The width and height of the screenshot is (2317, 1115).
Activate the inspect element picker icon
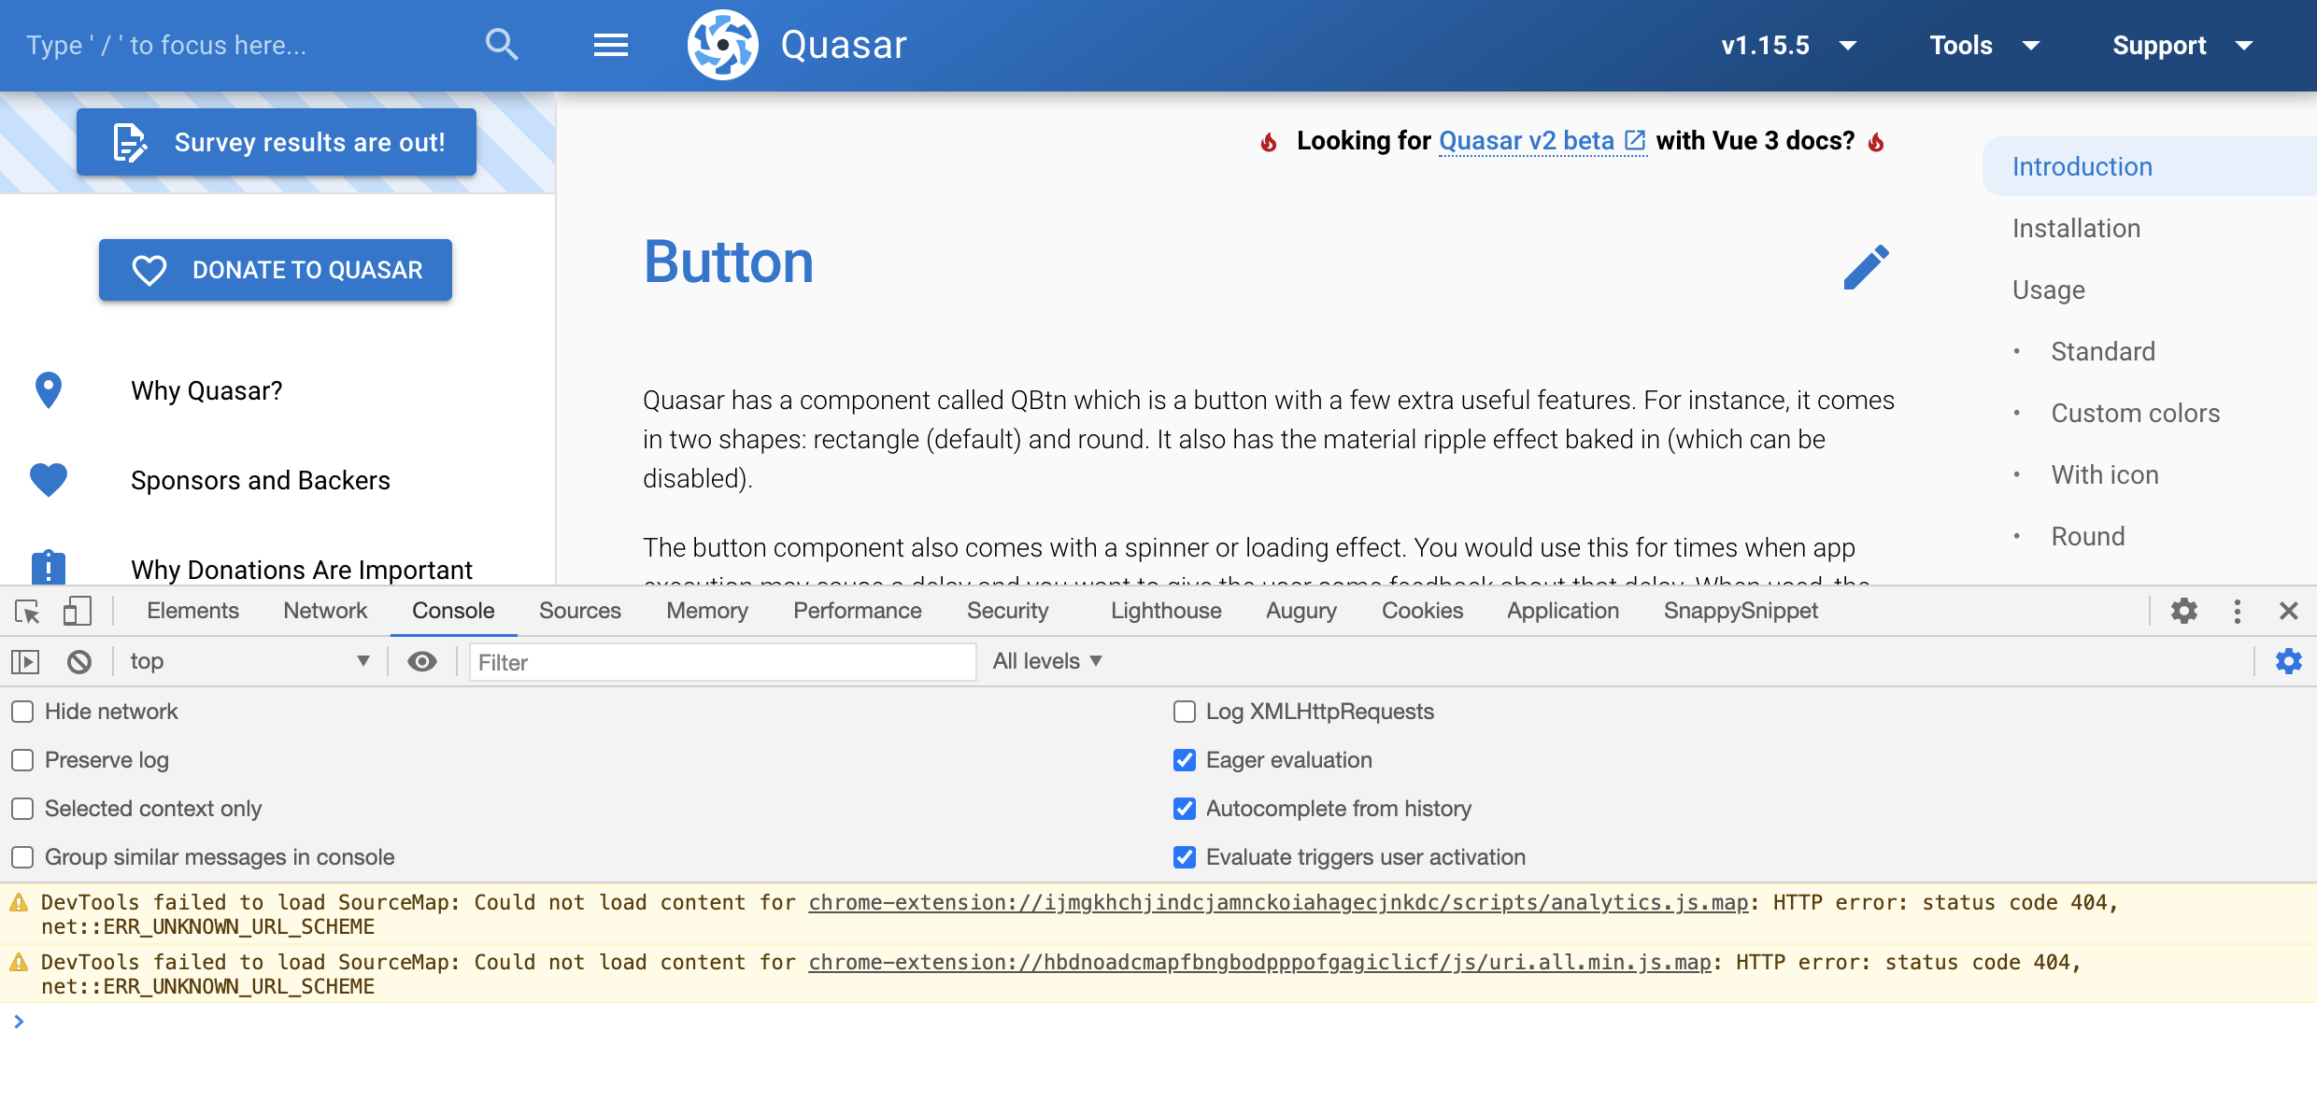(x=27, y=611)
